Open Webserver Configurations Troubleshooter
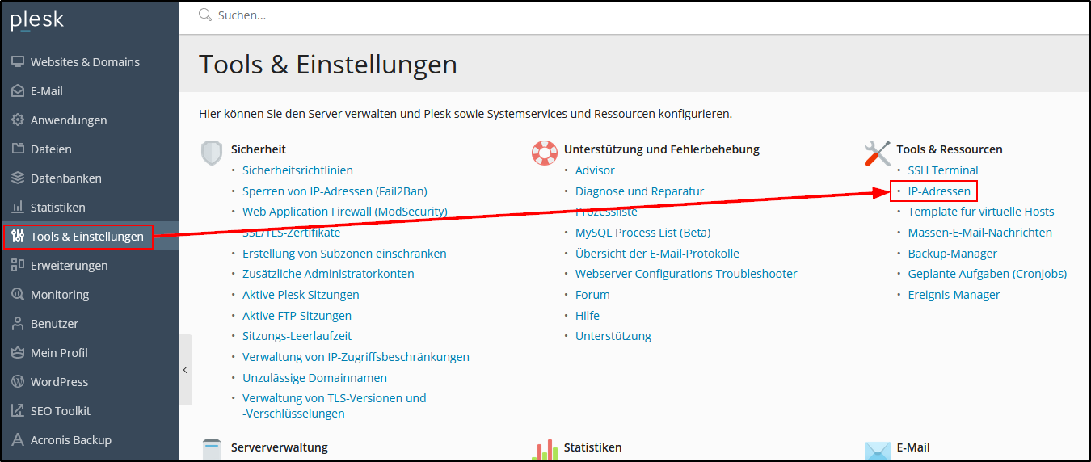The height and width of the screenshot is (462, 1091). coord(686,274)
